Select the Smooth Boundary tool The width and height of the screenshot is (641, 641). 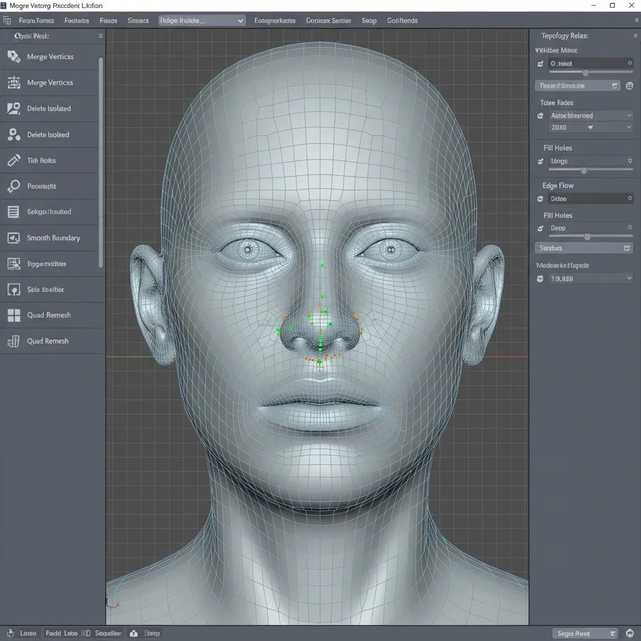point(53,238)
